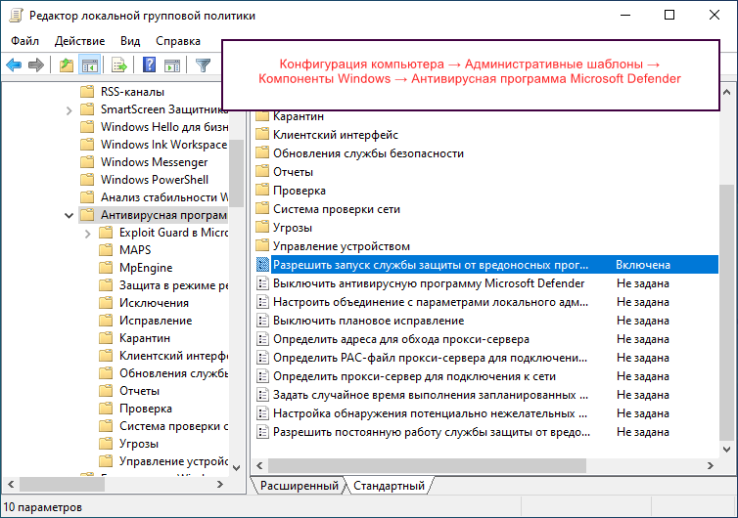Open the Вид menu
Viewport: 738px width, 518px height.
pyautogui.click(x=130, y=41)
